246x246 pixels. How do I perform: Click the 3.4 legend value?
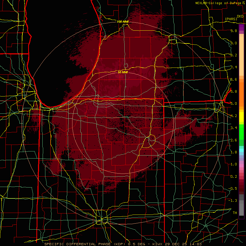(234, 128)
